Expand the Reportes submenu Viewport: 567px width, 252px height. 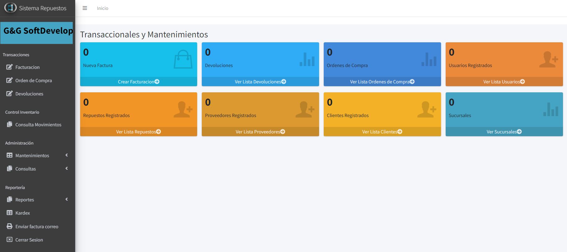25,199
